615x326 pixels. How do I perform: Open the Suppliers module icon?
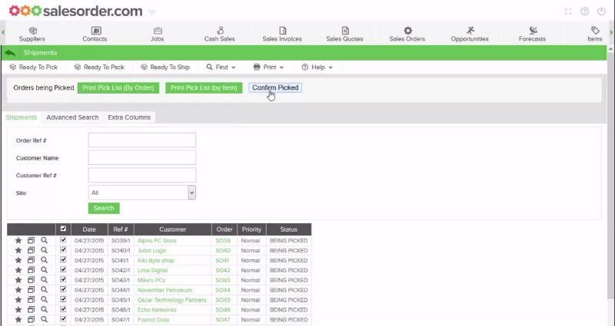coord(32,31)
